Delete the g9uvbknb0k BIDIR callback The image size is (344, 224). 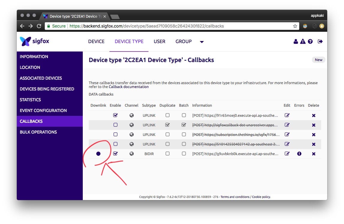314,154
